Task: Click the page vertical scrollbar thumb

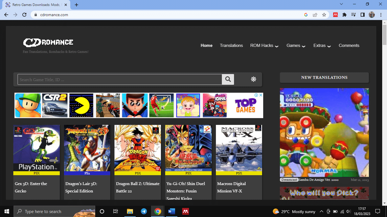Action: click(385, 34)
